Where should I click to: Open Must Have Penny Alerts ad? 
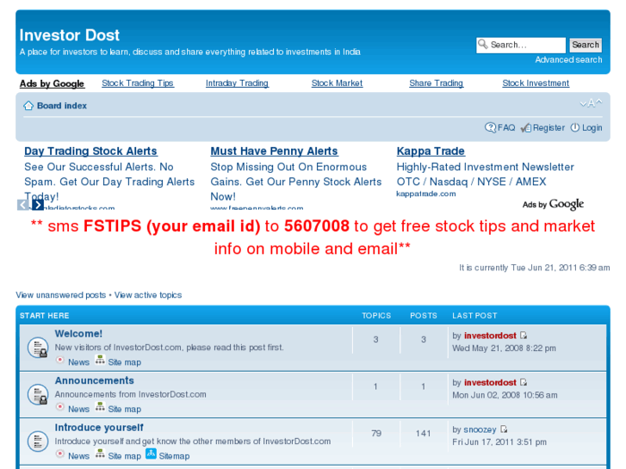pyautogui.click(x=275, y=151)
